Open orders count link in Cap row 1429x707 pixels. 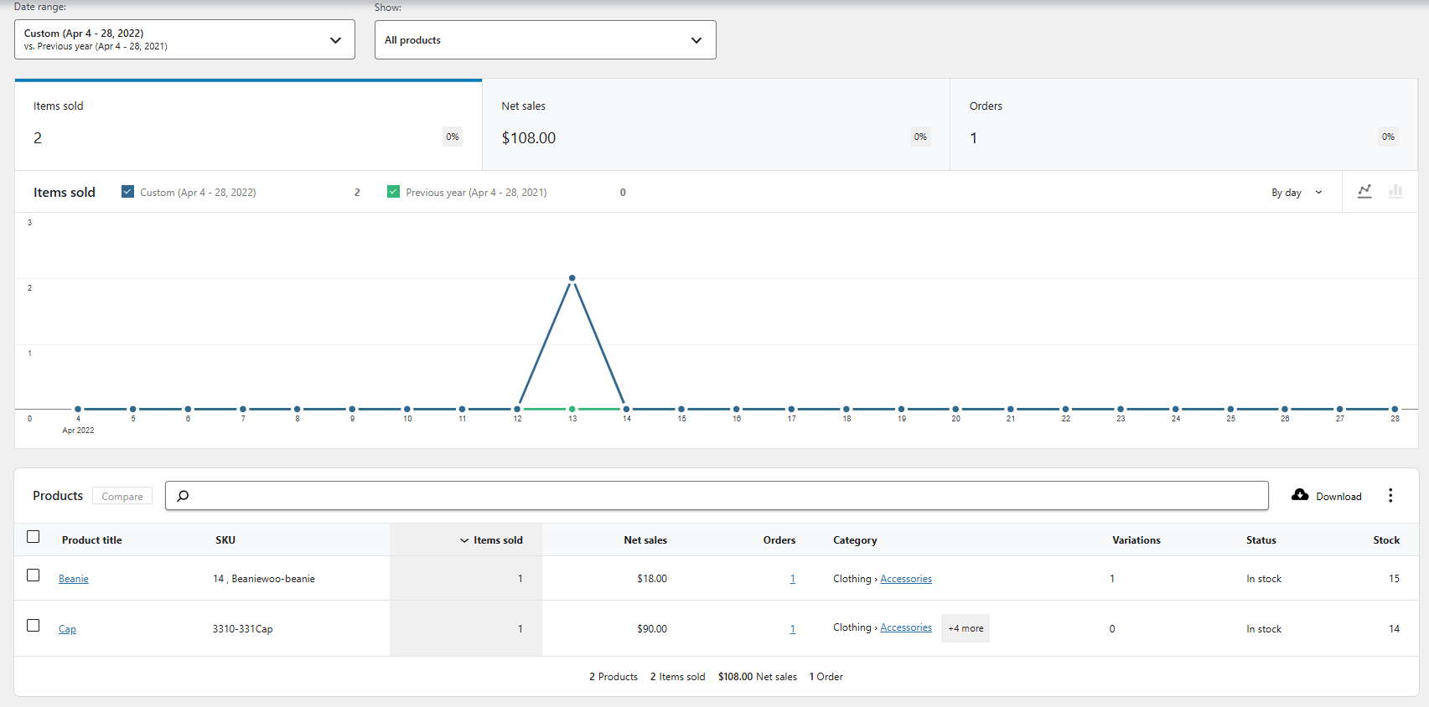[x=793, y=629]
